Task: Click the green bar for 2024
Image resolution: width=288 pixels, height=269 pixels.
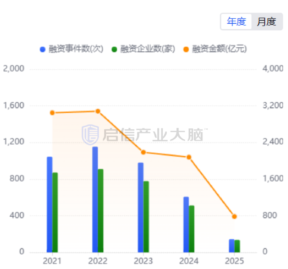Action: click(191, 229)
